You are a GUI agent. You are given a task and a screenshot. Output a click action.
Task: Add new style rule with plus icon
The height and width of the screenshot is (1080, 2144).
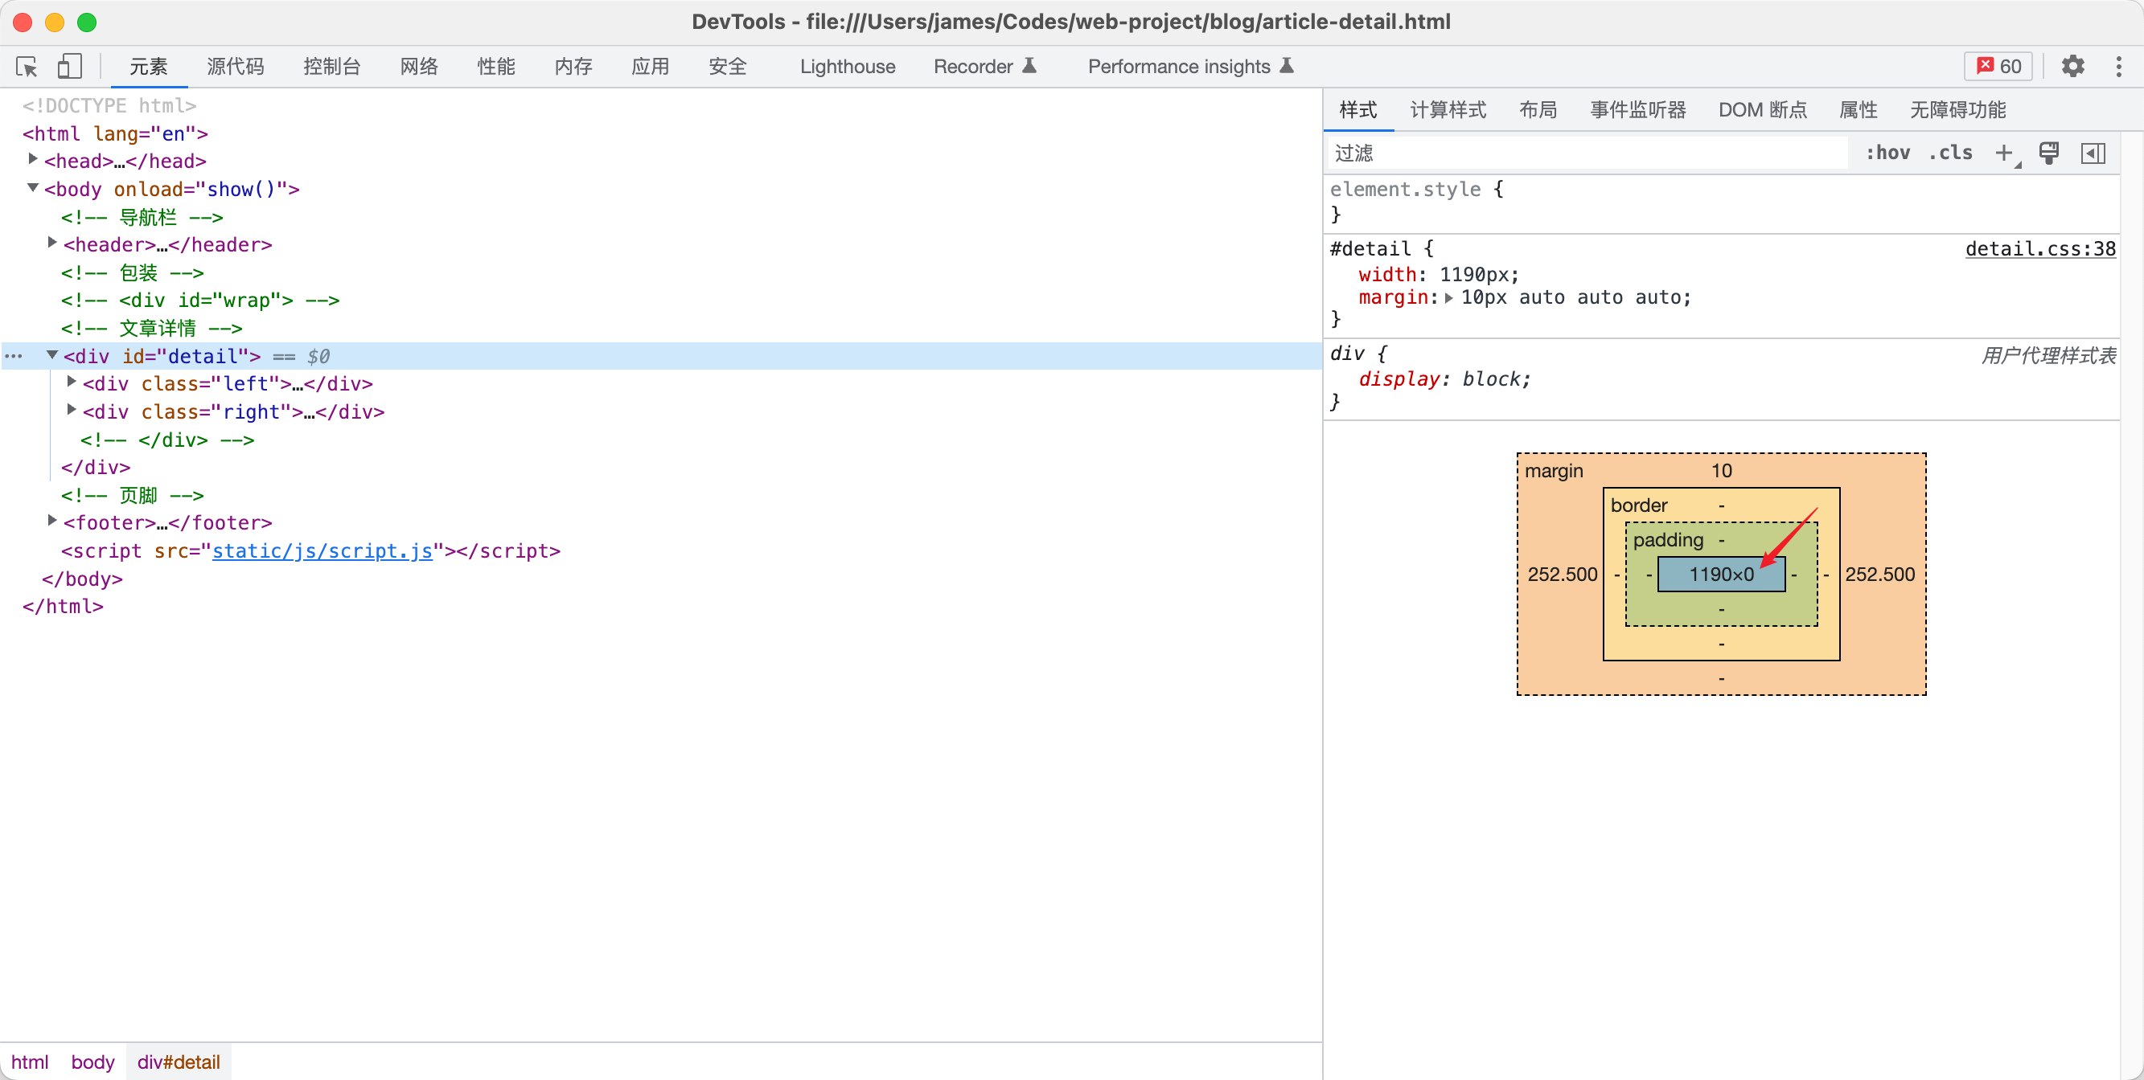point(2004,153)
